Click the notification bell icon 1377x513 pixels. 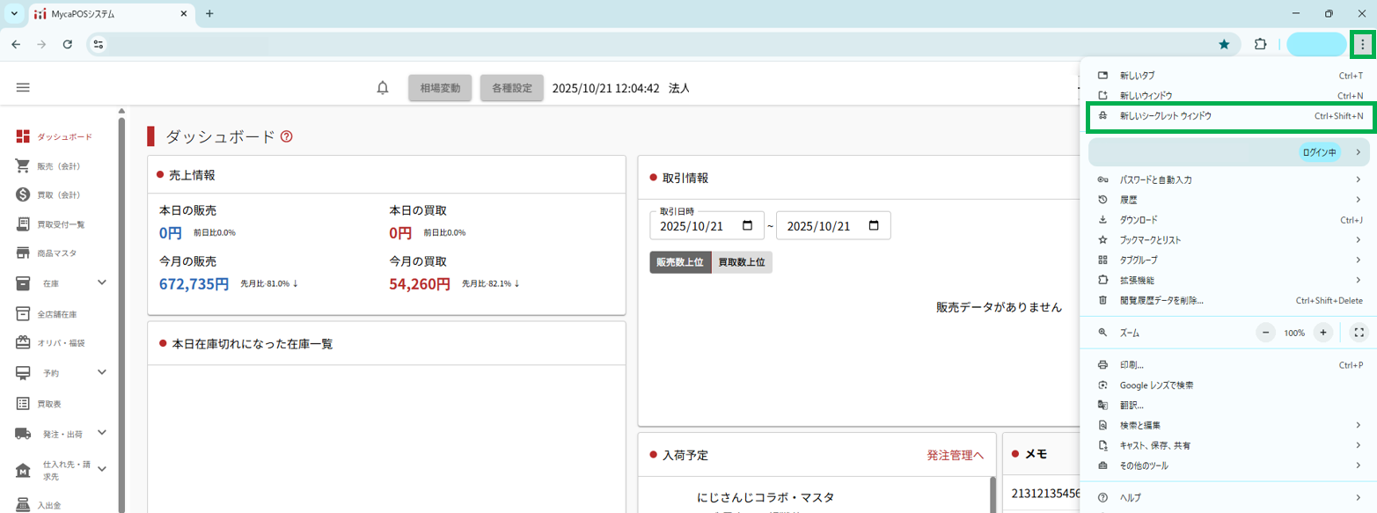(383, 88)
